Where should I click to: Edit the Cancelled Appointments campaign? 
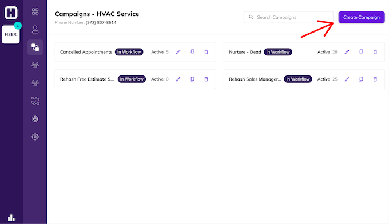(x=178, y=52)
